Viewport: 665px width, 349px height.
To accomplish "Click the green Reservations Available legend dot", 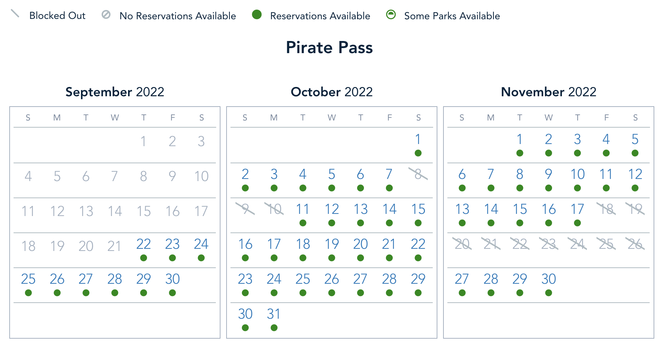I will (x=257, y=15).
